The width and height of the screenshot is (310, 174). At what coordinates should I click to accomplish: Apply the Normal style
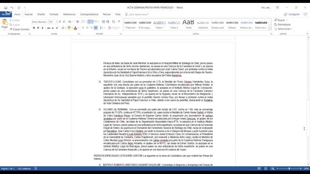[x=130, y=25]
